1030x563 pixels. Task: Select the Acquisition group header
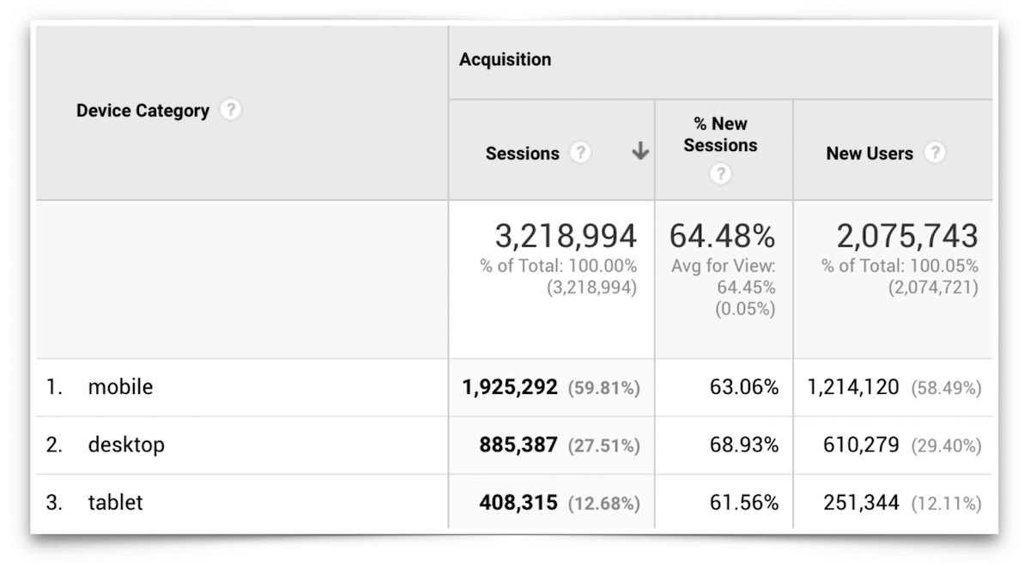point(505,59)
